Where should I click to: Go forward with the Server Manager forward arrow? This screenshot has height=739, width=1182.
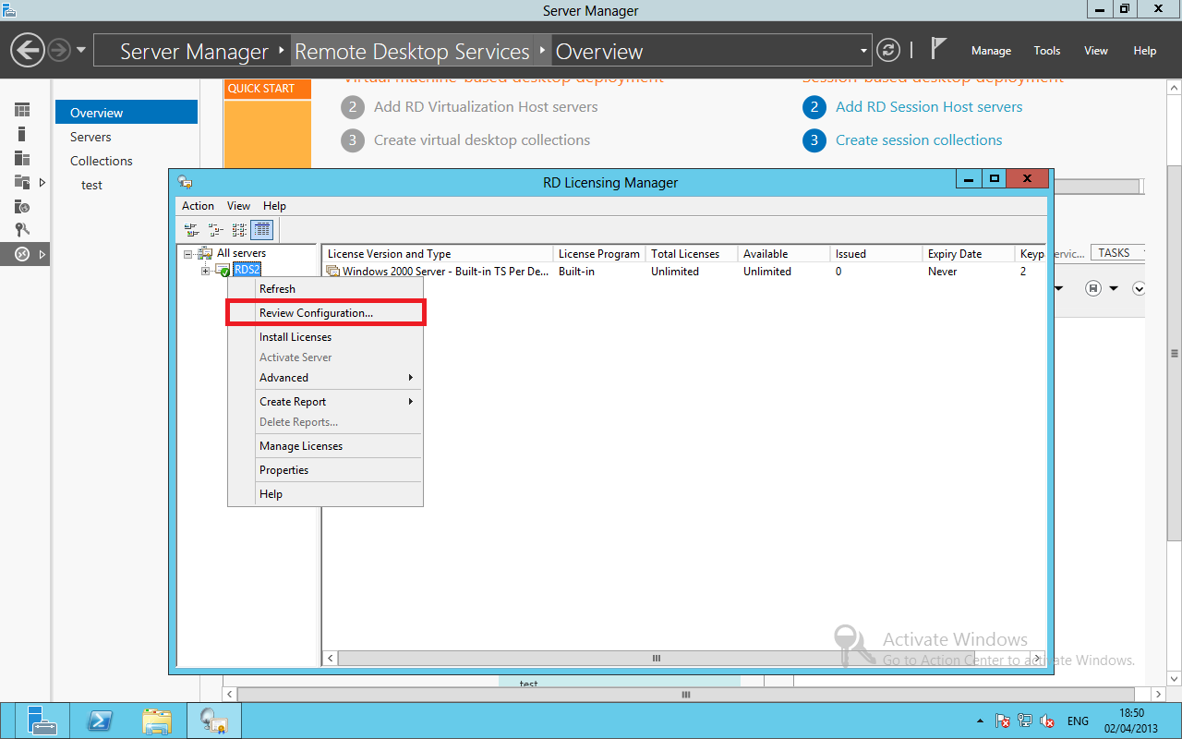pyautogui.click(x=59, y=50)
